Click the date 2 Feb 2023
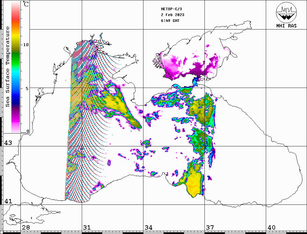307x234 pixels. pyautogui.click(x=173, y=15)
